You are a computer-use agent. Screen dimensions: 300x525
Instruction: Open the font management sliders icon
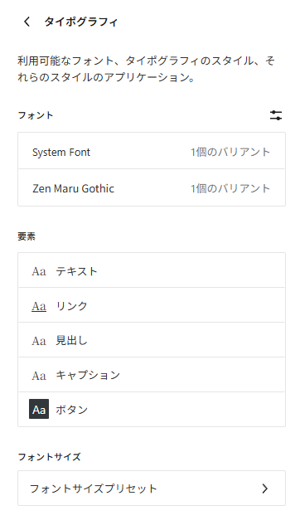click(x=276, y=115)
